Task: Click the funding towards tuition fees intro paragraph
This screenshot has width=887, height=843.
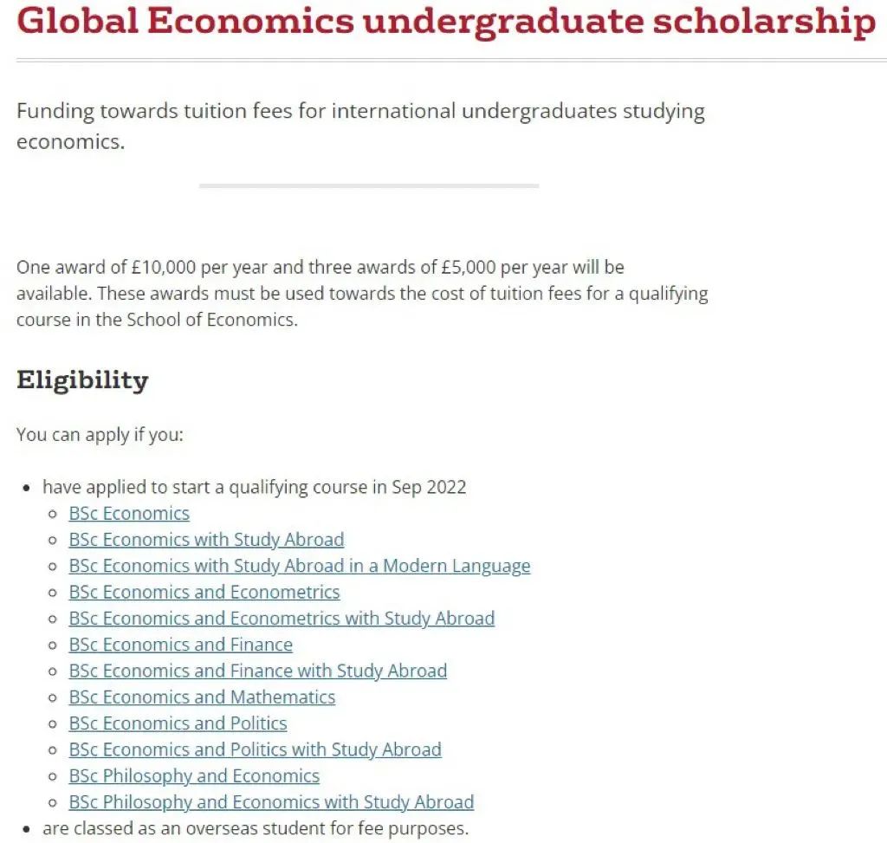Action: click(x=360, y=126)
